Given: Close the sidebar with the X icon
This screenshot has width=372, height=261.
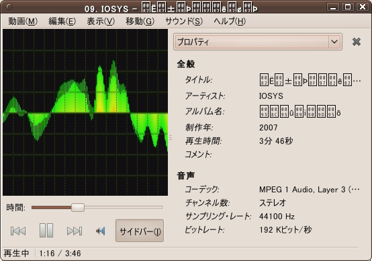Looking at the screenshot, I should click(357, 42).
